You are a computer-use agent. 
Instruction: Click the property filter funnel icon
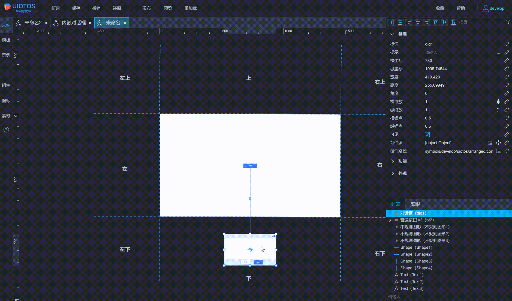tap(507, 22)
